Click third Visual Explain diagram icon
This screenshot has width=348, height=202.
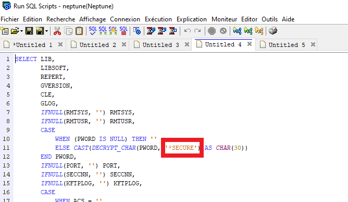pos(259,31)
